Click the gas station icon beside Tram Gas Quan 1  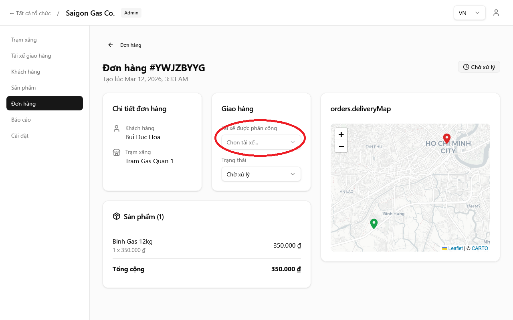[x=116, y=152]
